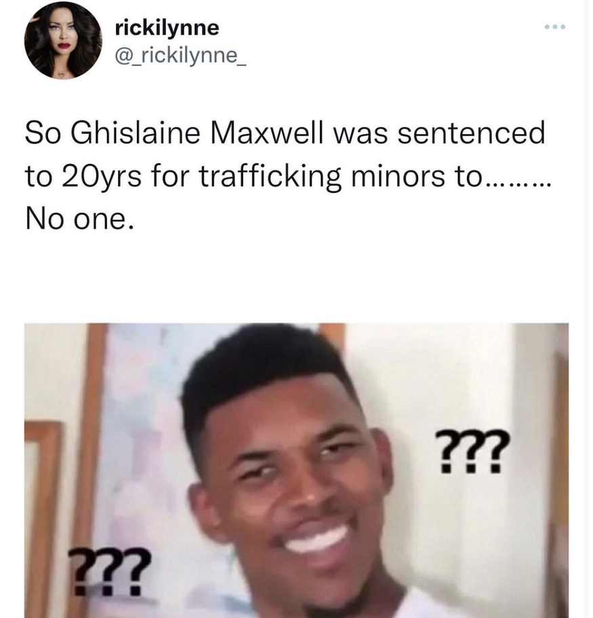This screenshot has height=618, width=593.
Task: Click the rickilynne display name
Action: click(x=167, y=28)
